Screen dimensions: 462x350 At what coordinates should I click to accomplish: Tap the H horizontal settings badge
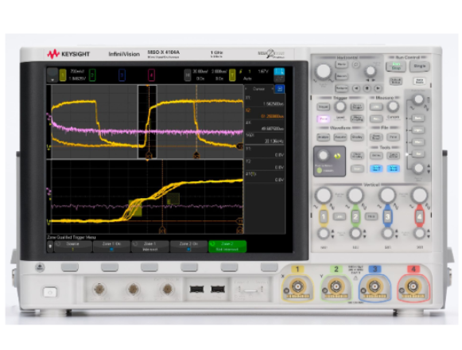pyautogui.click(x=188, y=75)
